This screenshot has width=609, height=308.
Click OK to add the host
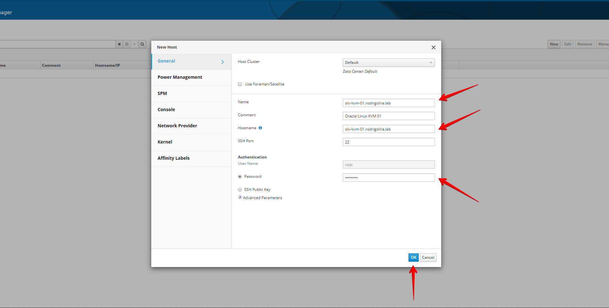tap(413, 258)
